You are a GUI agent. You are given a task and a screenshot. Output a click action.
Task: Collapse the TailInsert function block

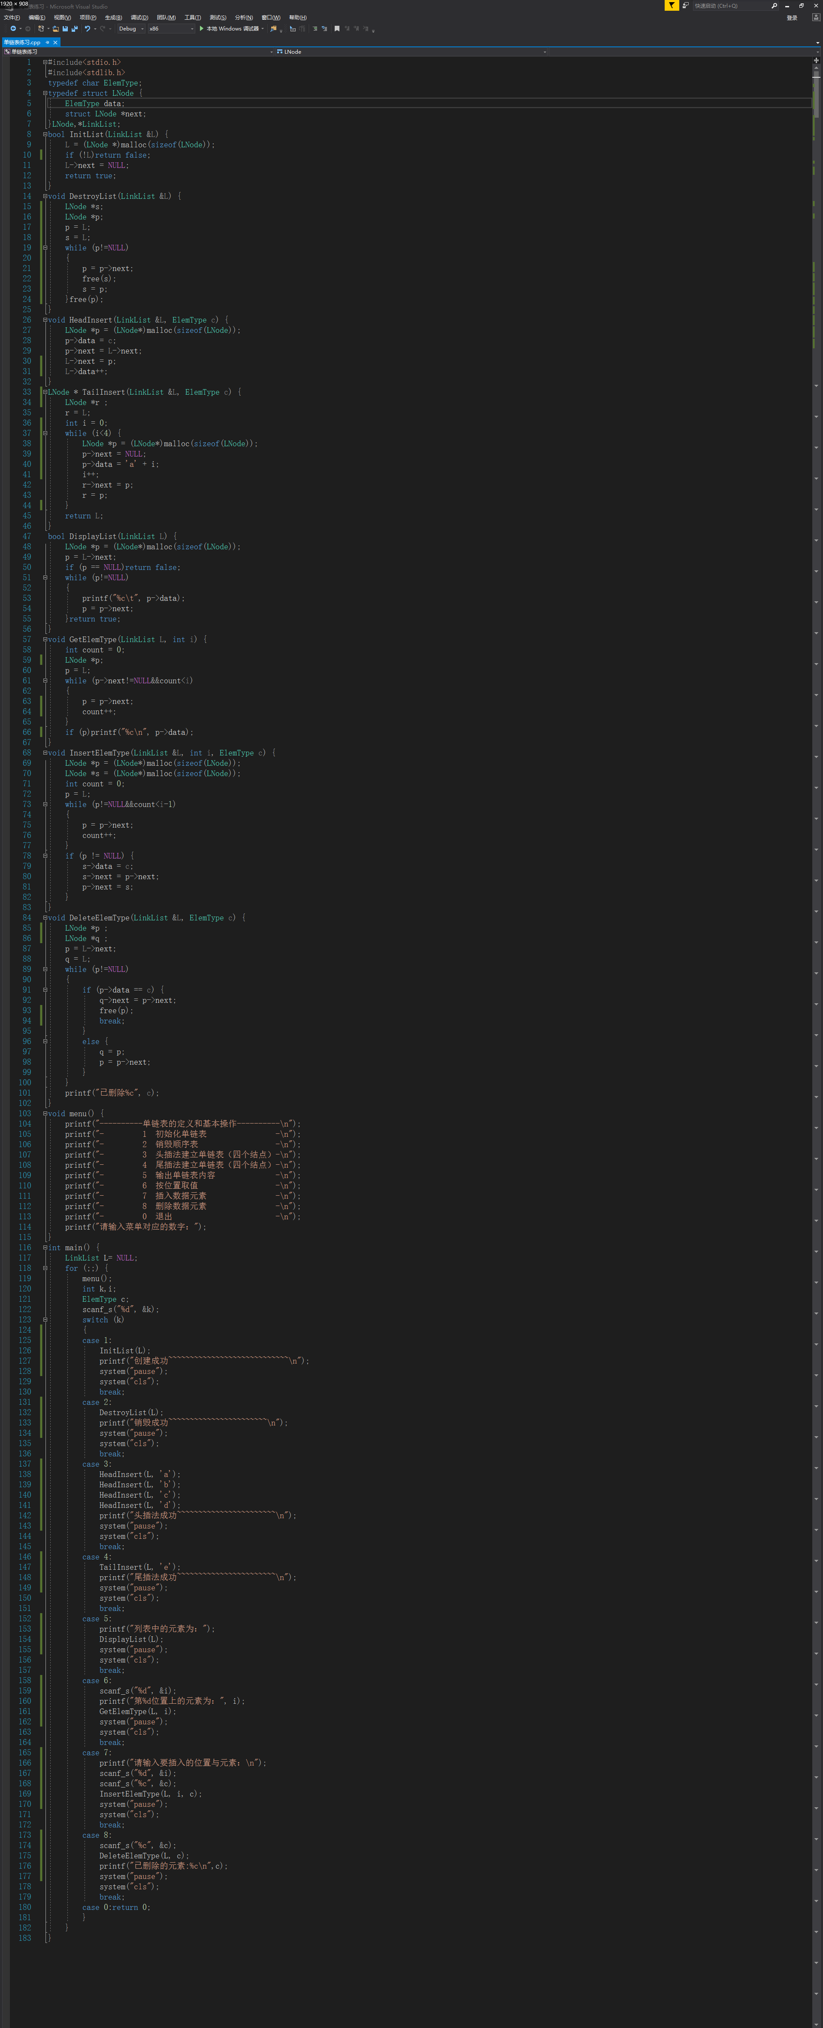tap(45, 392)
